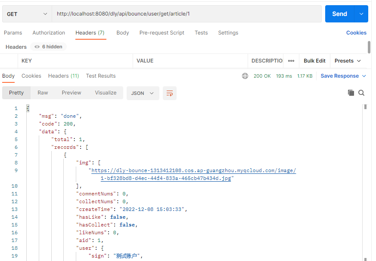Open search in response body

(361, 93)
